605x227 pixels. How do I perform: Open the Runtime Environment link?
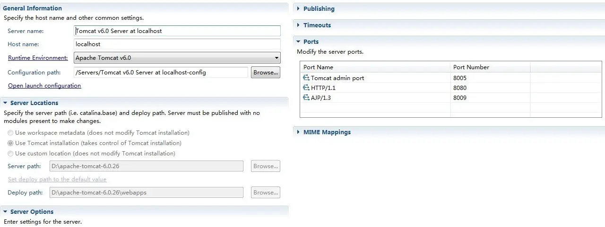click(38, 58)
